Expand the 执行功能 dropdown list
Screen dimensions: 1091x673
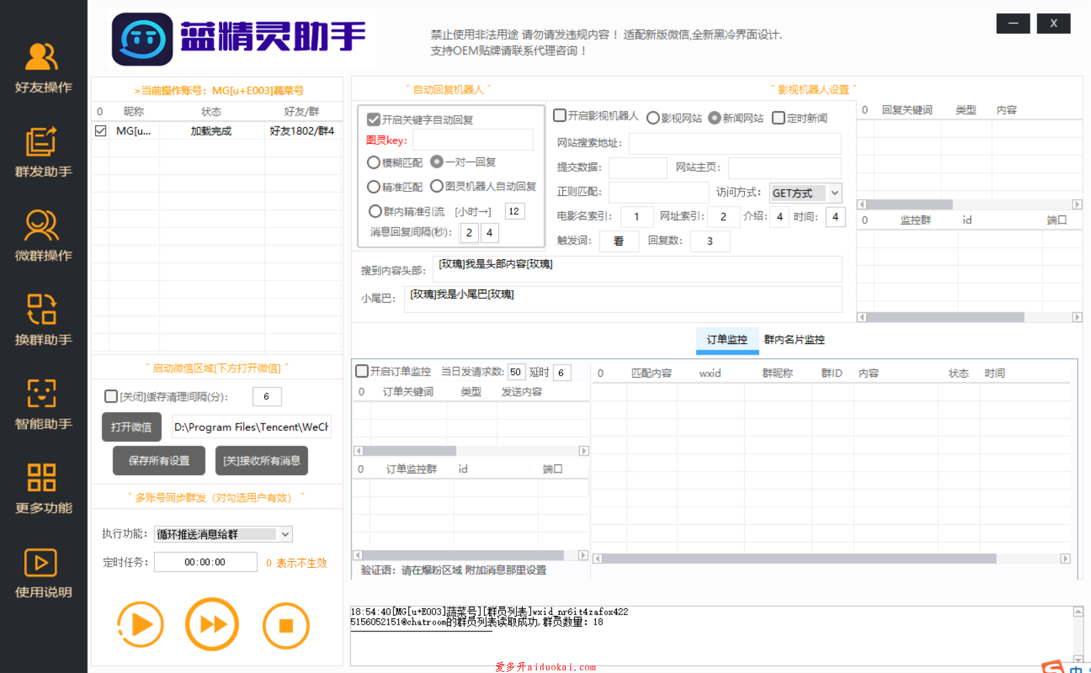coord(286,534)
